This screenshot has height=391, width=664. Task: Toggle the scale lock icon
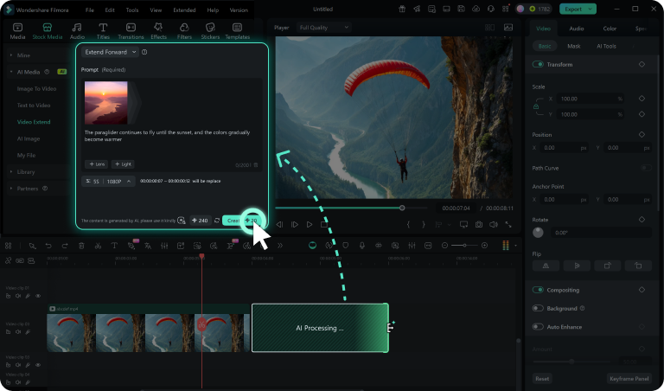[x=536, y=106]
